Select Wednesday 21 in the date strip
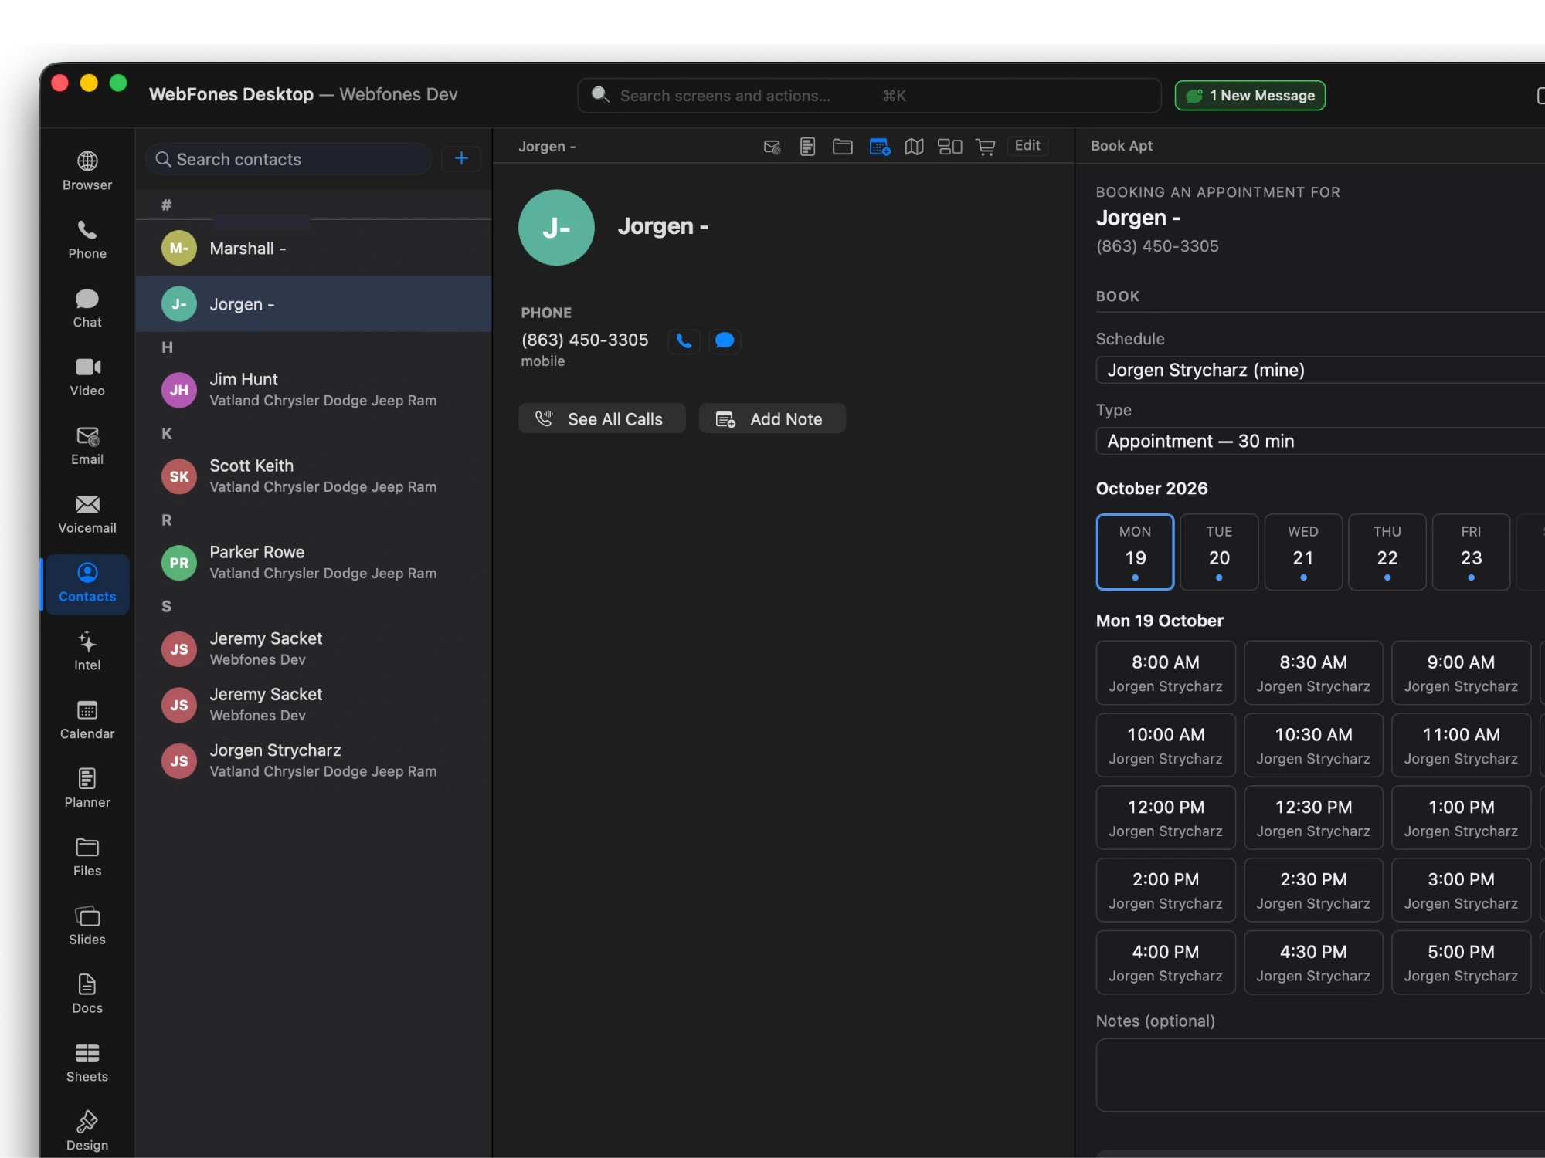1545x1158 pixels. (x=1303, y=552)
